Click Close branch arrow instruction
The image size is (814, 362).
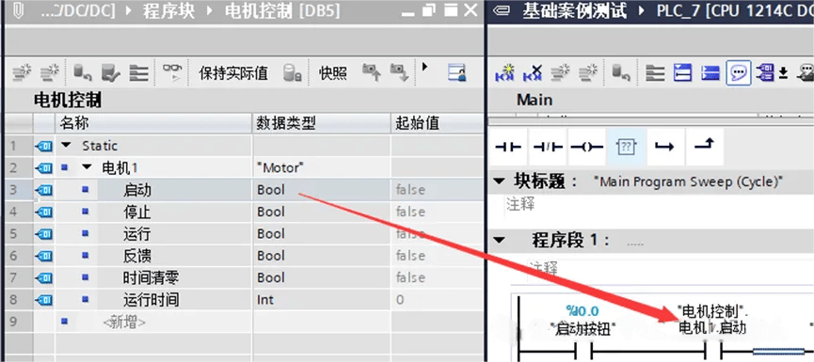[705, 148]
